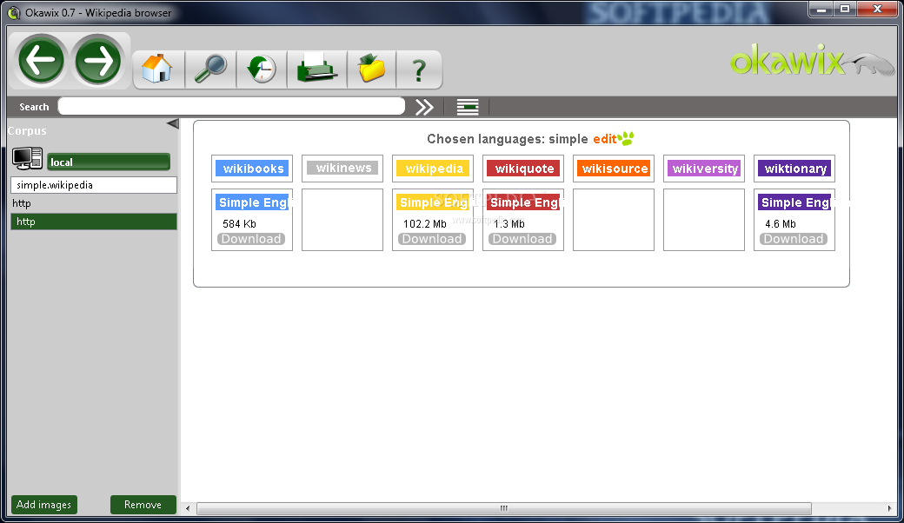Screen dimensions: 904x523
Task: Select the wikinews project tab
Action: coord(342,168)
